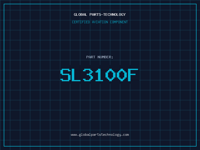Viewport: 200px width, 150px height.
Task: Open the www.globalpartstechnology.com link
Action: [100, 135]
